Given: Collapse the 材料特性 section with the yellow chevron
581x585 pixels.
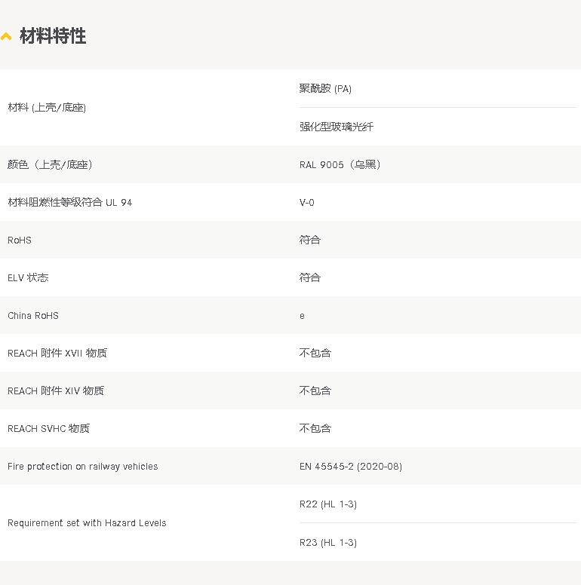Looking at the screenshot, I should point(7,37).
